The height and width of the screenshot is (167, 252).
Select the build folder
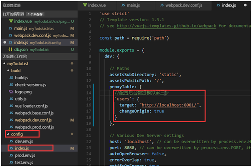39,71
